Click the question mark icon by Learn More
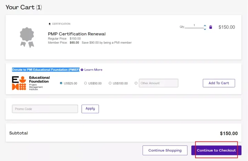248x161 pixels. click(82, 70)
